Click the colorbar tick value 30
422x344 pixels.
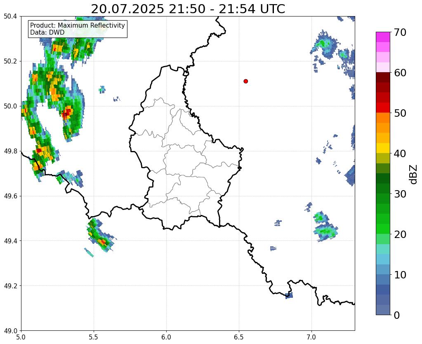coord(400,194)
